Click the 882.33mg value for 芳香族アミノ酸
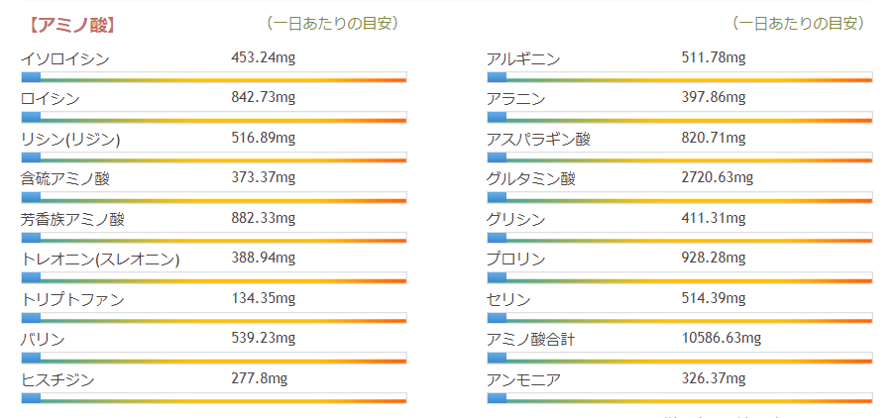 coord(263,218)
